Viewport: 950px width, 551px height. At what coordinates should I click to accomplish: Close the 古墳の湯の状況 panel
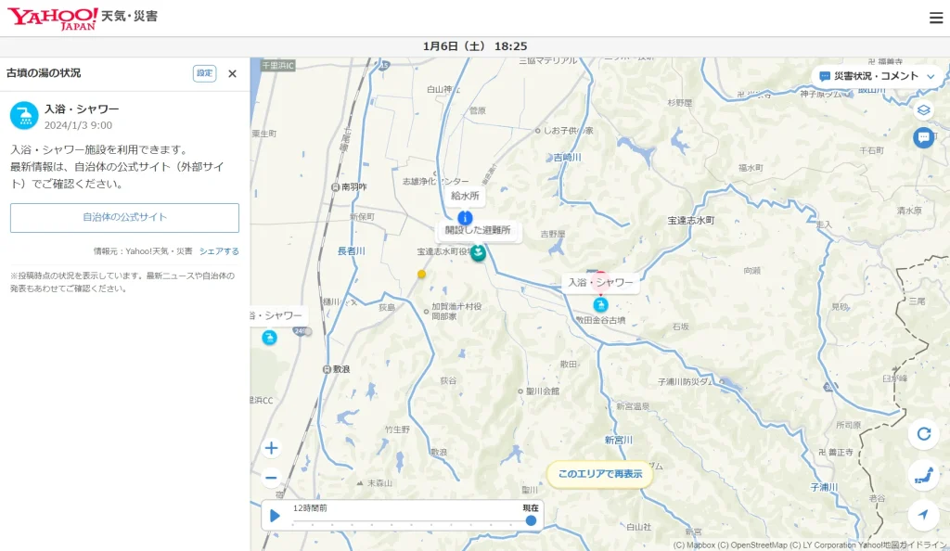pyautogui.click(x=232, y=73)
